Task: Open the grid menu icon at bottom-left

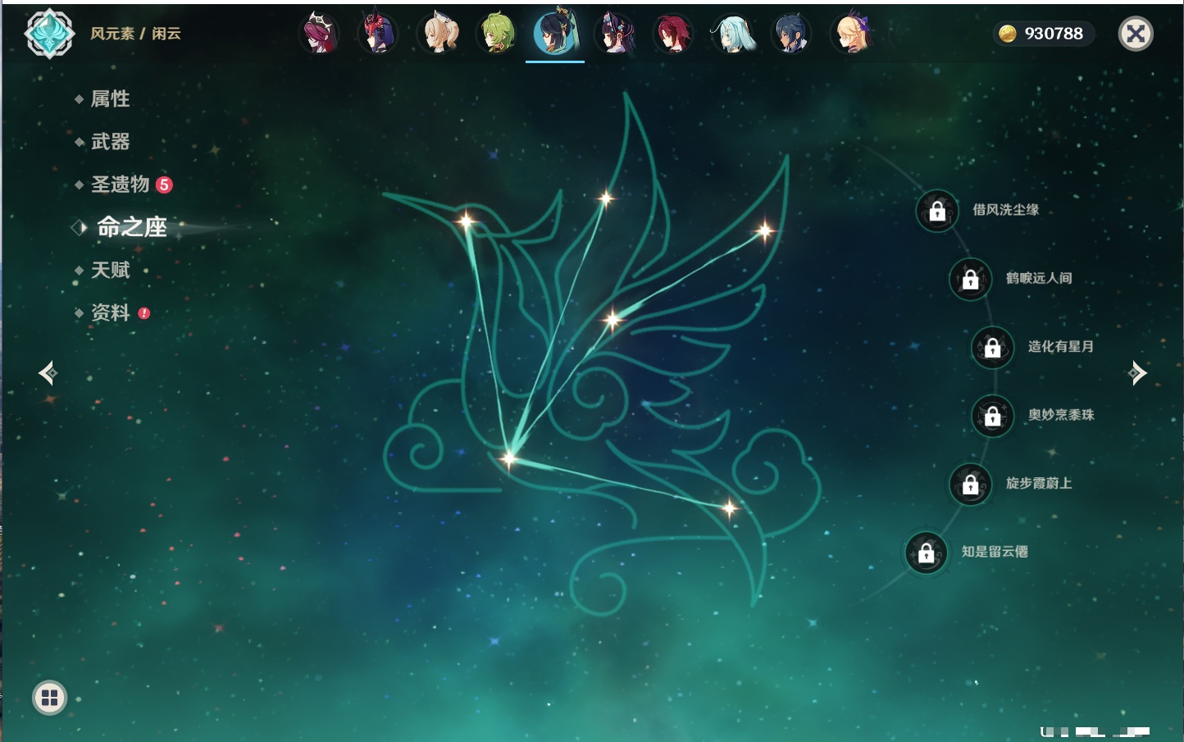Action: click(x=49, y=698)
